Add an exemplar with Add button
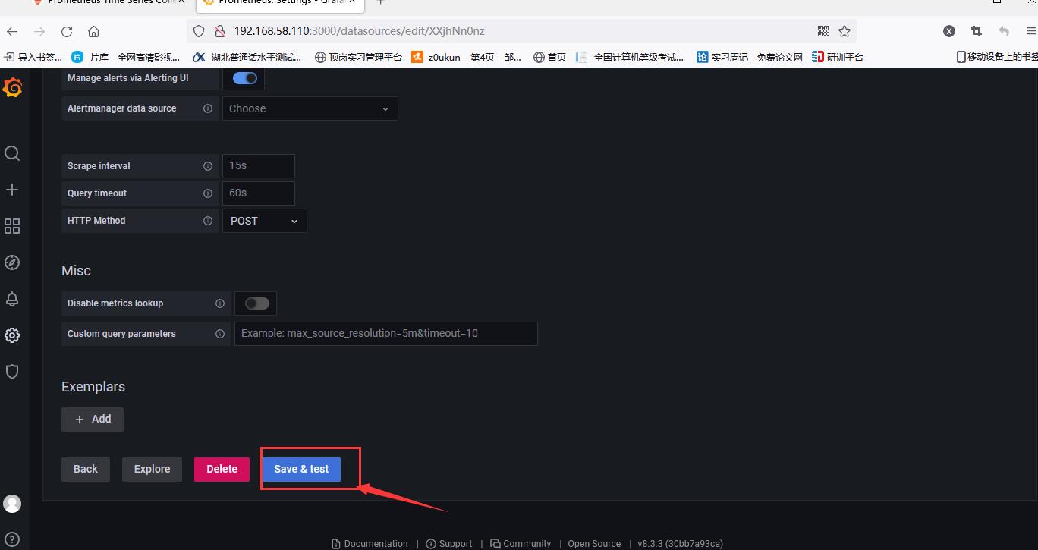This screenshot has height=550, width=1038. point(93,419)
